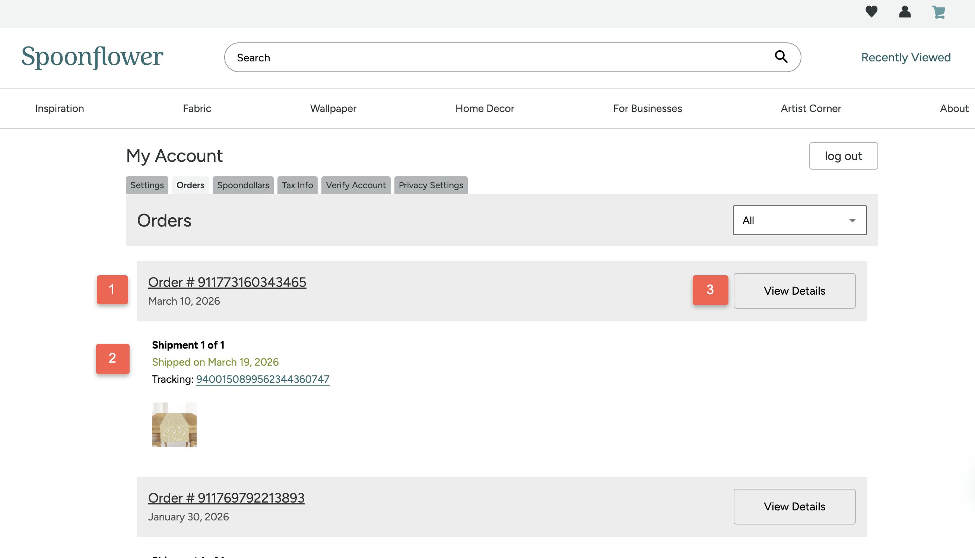Viewport: 975px width, 558px height.
Task: Open the Tax Info tab
Action: click(x=297, y=185)
